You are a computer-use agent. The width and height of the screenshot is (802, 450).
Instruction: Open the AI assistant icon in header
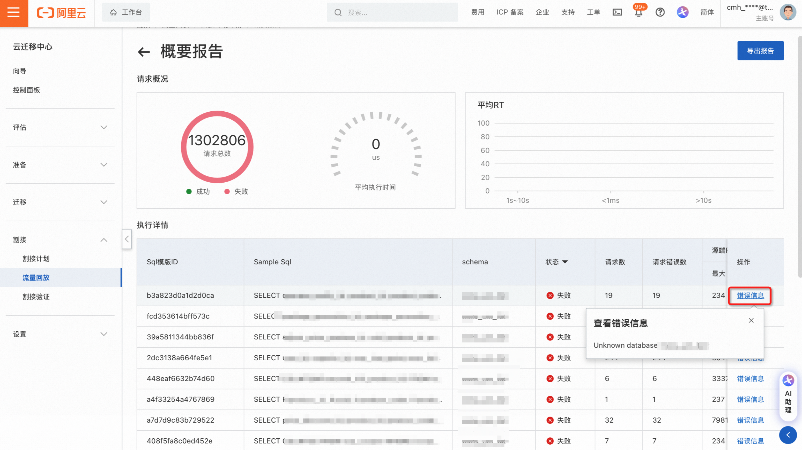(x=682, y=12)
